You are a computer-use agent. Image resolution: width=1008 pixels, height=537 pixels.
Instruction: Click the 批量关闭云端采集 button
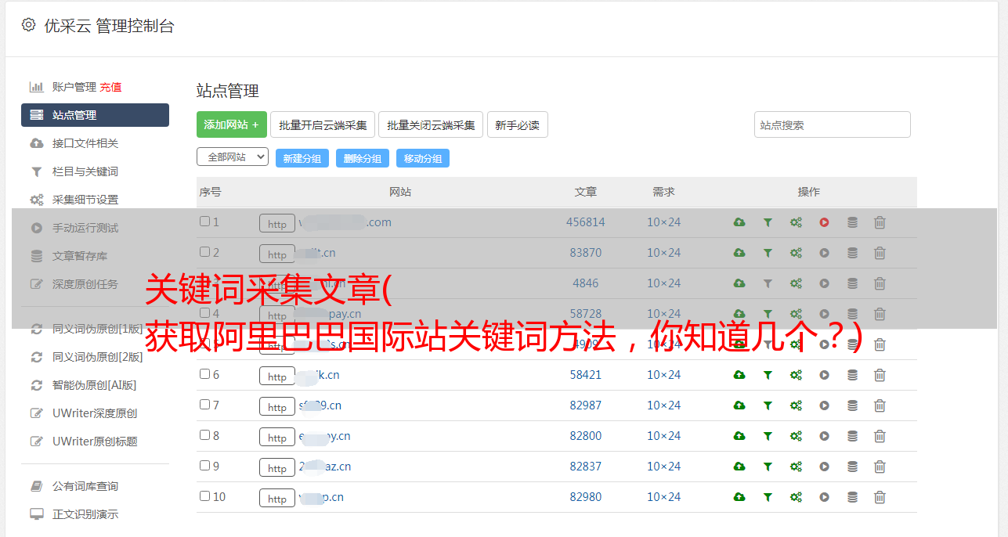[x=431, y=124]
